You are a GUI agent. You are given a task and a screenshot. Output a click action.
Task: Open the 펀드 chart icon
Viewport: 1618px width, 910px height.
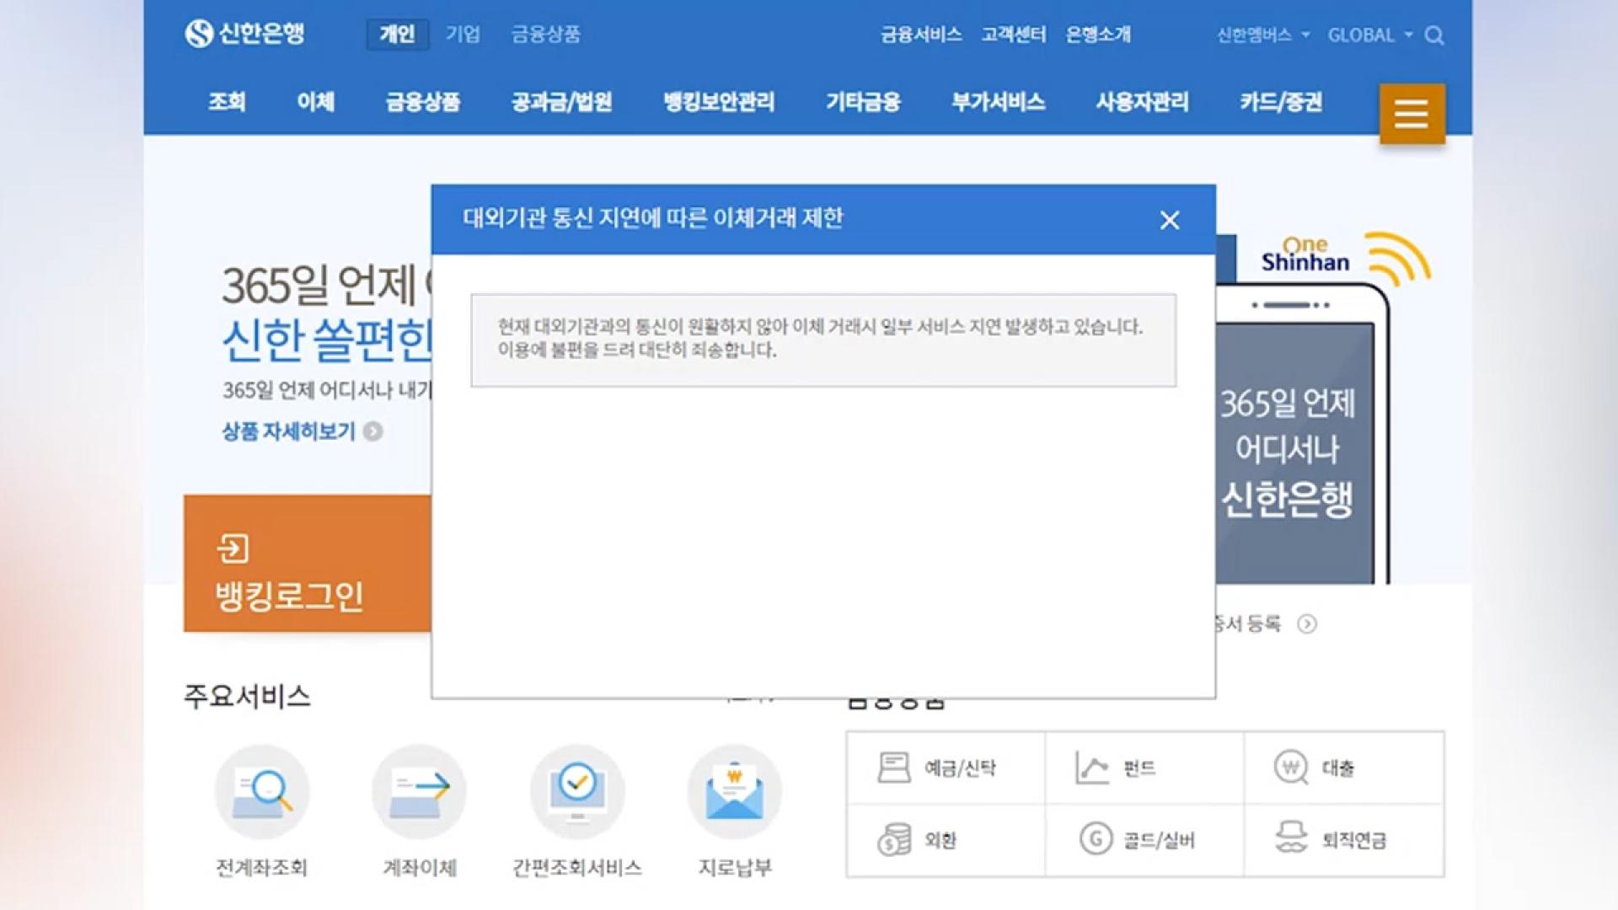click(1093, 768)
